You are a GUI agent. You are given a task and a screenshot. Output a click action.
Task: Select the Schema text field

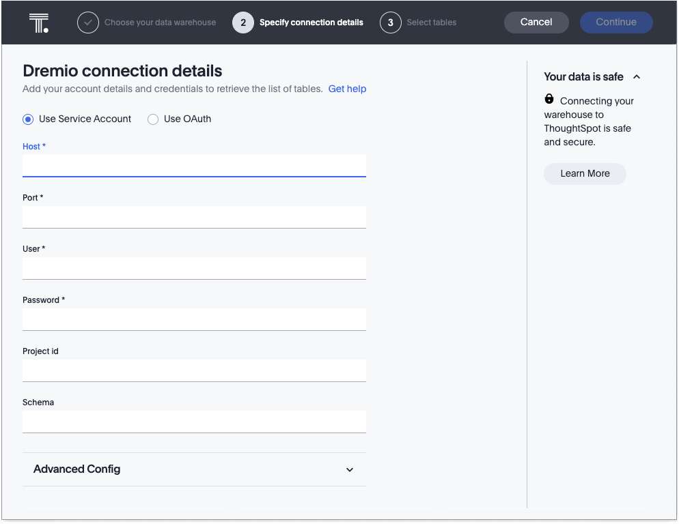pos(194,422)
